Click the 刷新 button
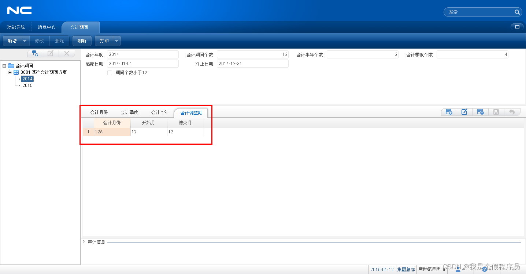Screen dimensions: 526x274 click(x=82, y=41)
